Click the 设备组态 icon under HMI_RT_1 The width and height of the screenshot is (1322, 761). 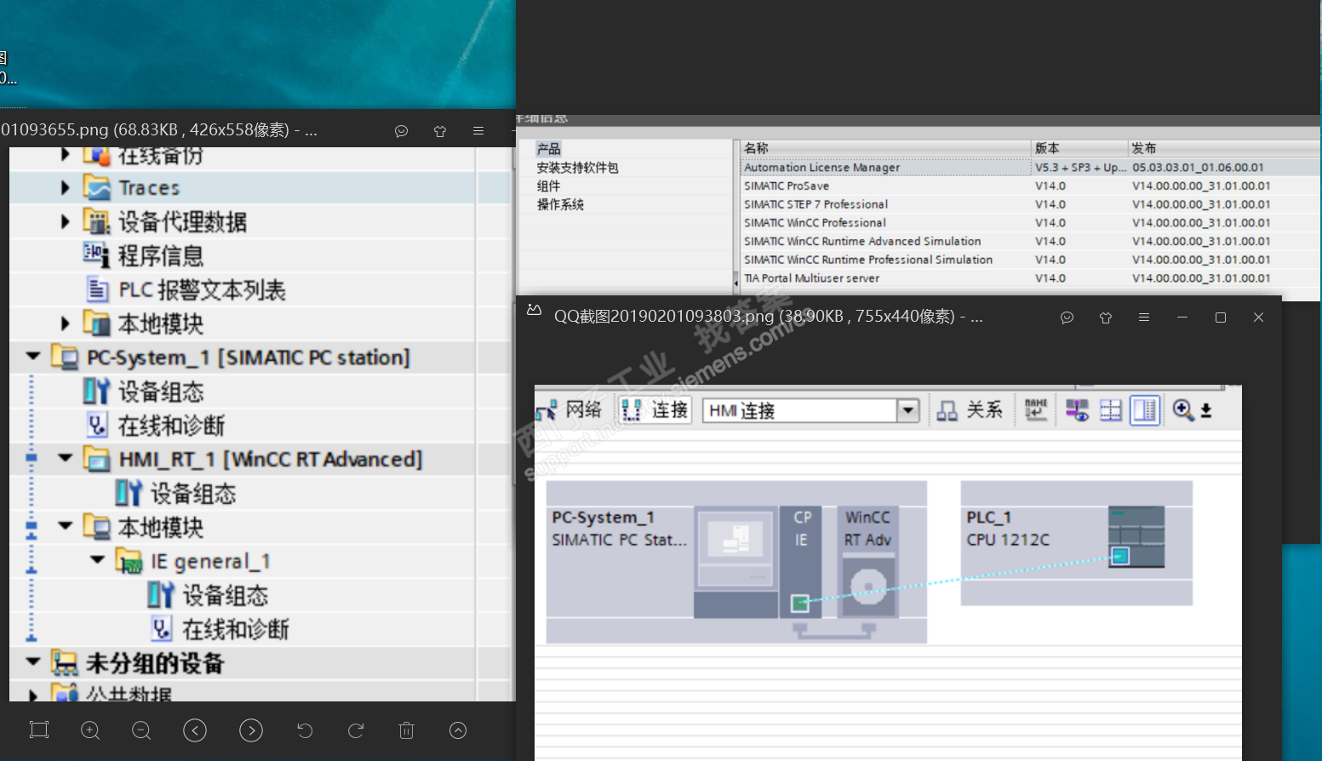(129, 493)
